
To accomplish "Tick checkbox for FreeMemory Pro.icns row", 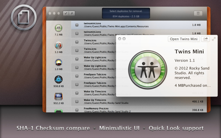I will pyautogui.click(x=77, y=110).
